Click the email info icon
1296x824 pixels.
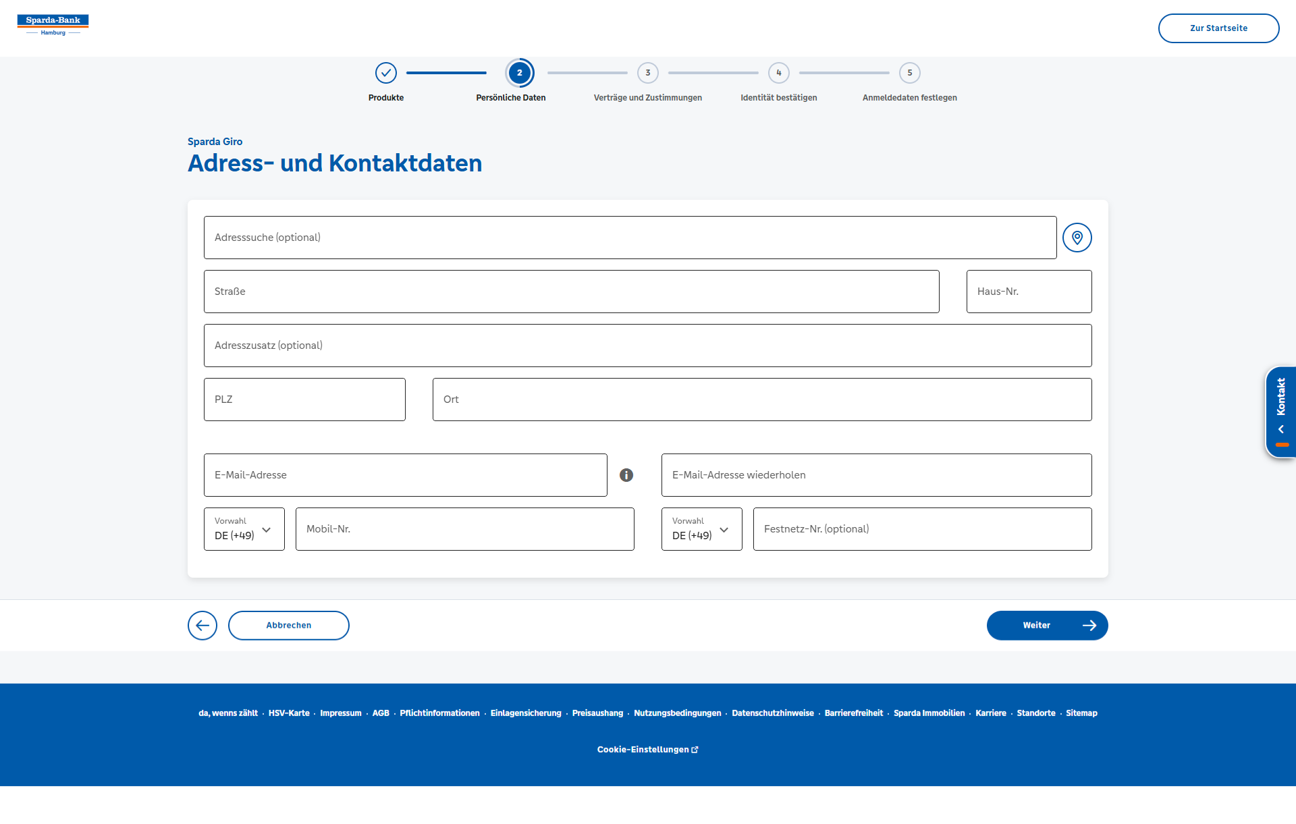[x=626, y=475]
